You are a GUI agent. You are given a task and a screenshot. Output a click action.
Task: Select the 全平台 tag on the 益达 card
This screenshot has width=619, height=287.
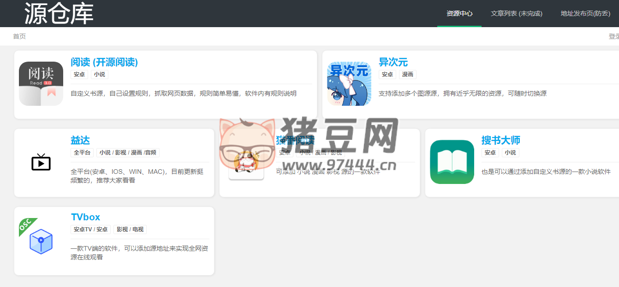point(83,152)
